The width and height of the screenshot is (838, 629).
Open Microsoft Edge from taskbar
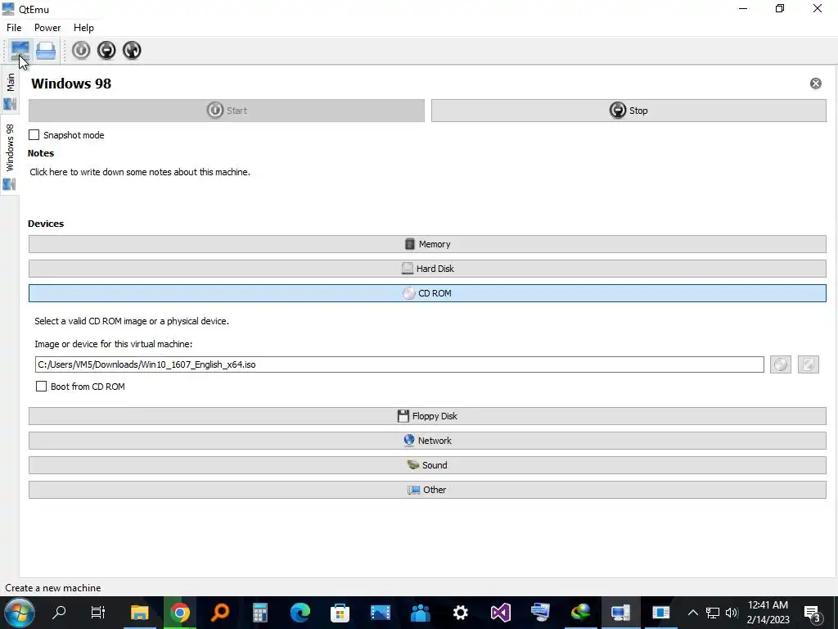point(300,613)
